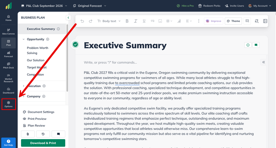Click the Get Help button
276x148 pixels.
(8, 143)
